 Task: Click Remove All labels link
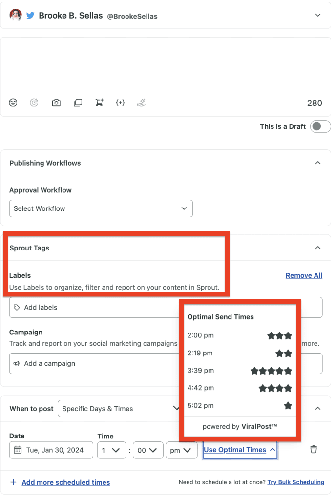[304, 275]
